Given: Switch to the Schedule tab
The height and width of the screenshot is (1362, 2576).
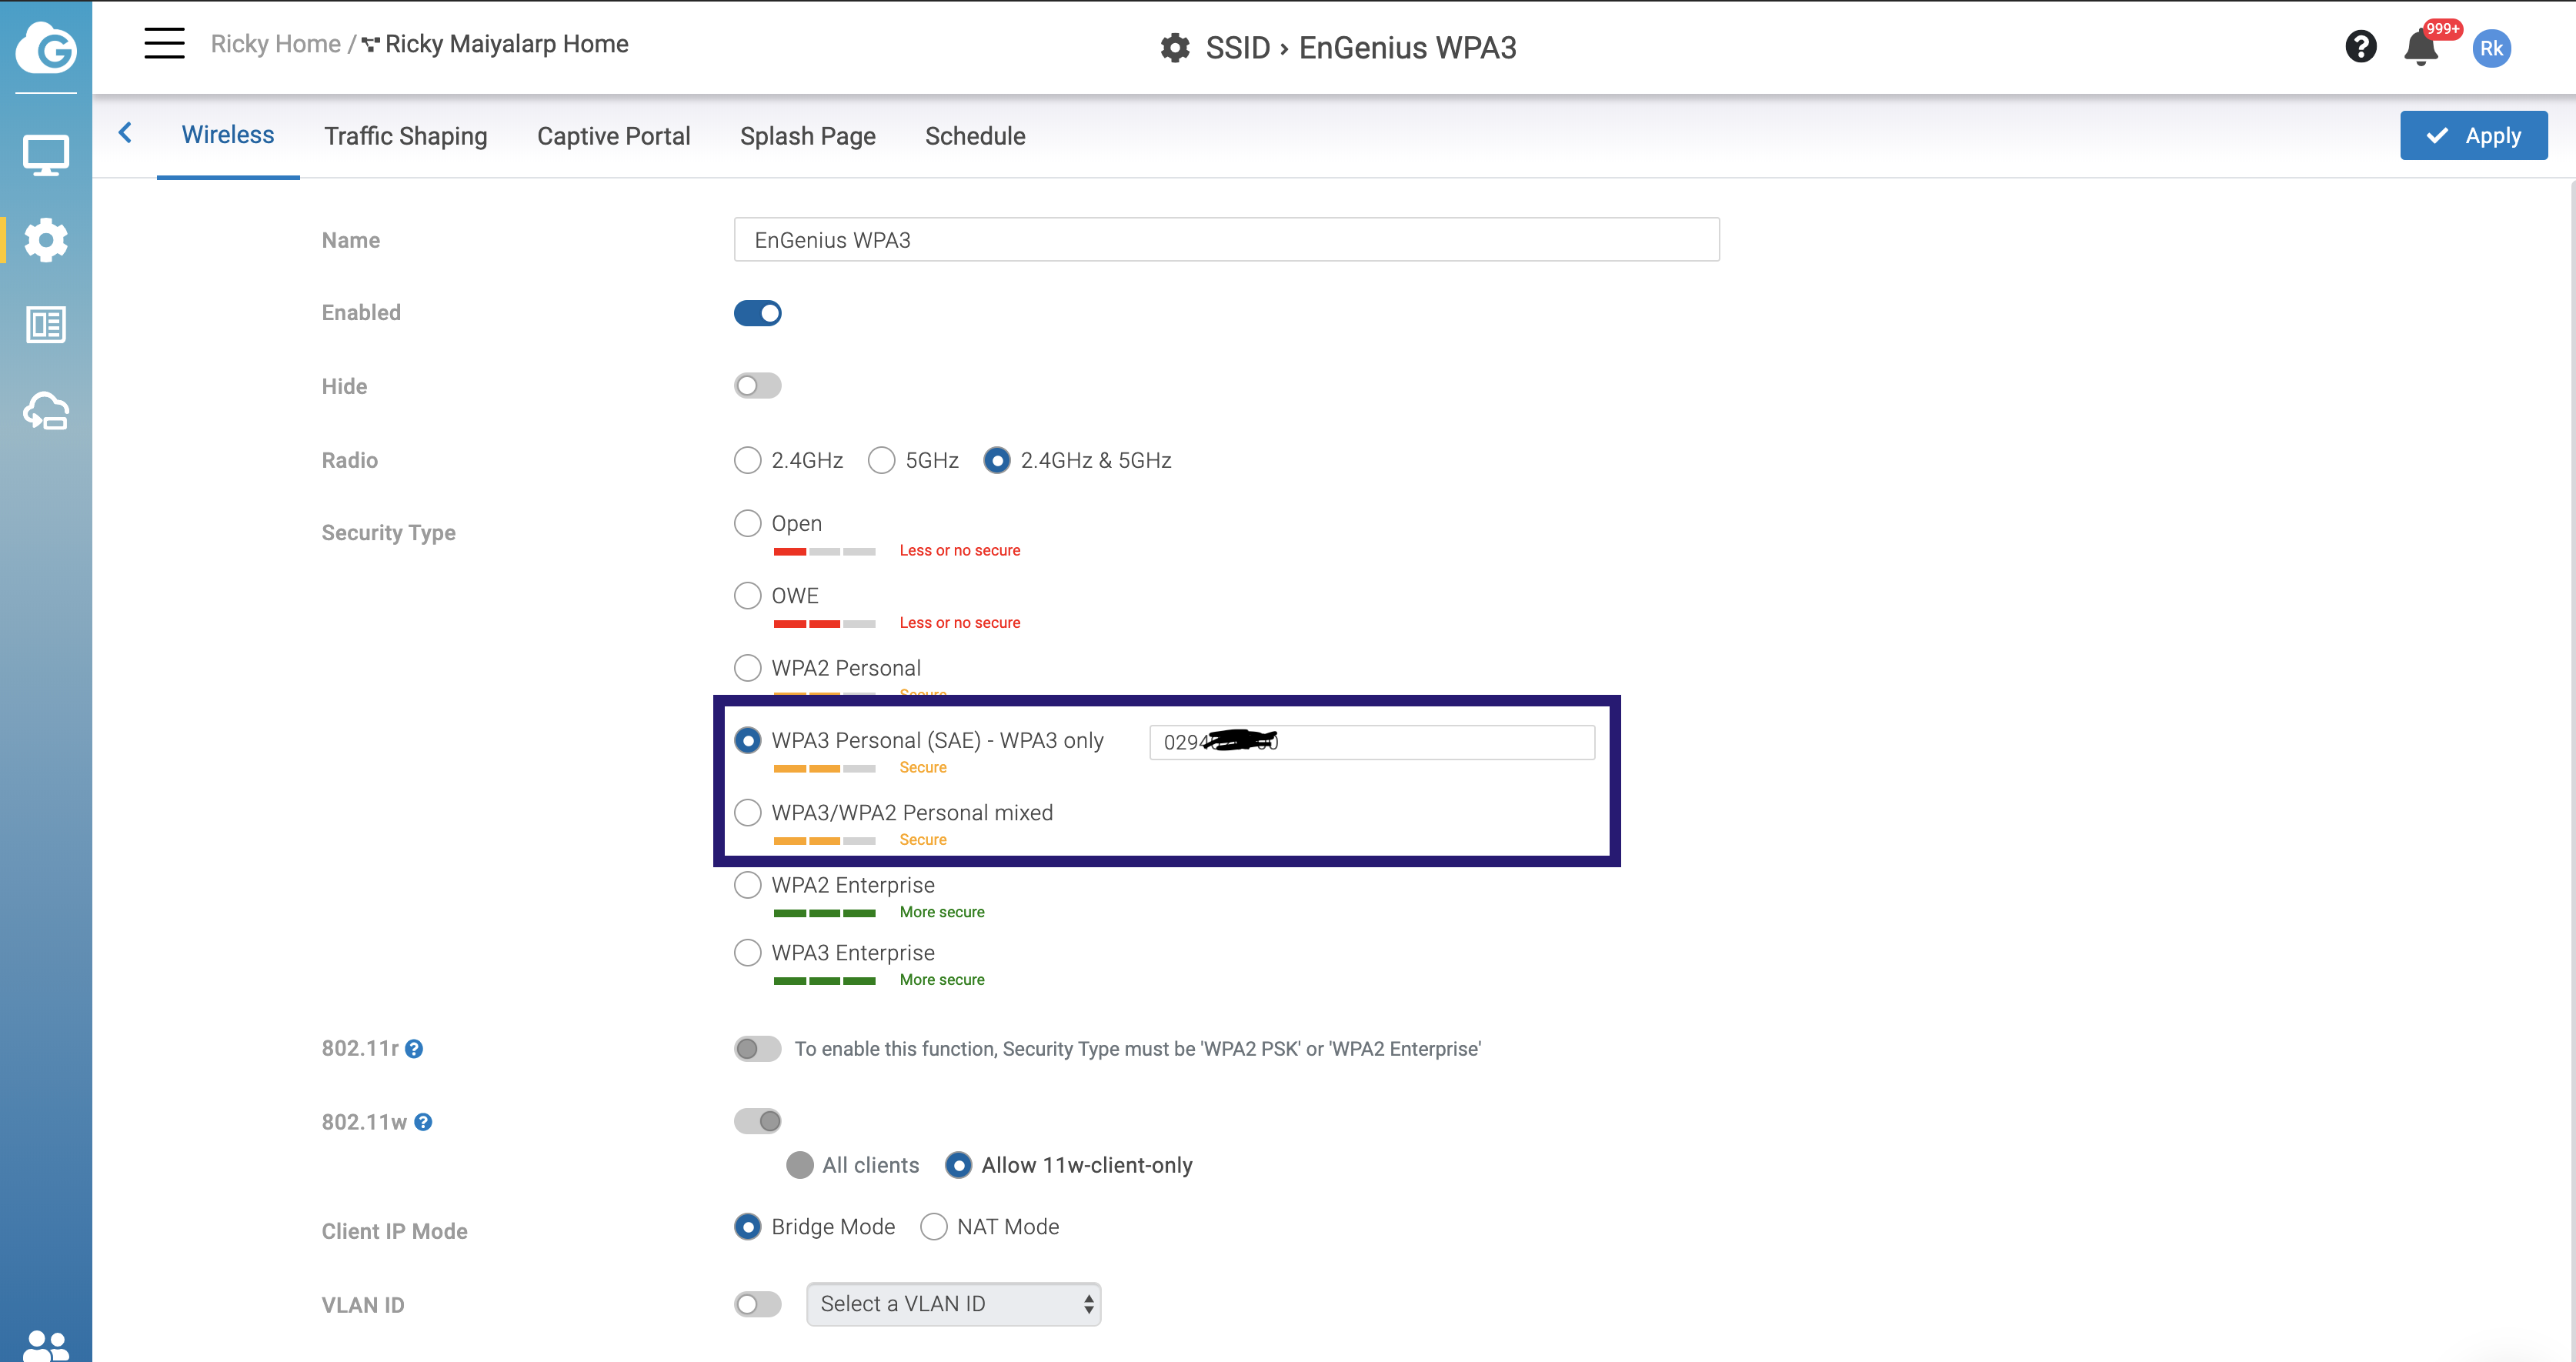Looking at the screenshot, I should click(975, 136).
